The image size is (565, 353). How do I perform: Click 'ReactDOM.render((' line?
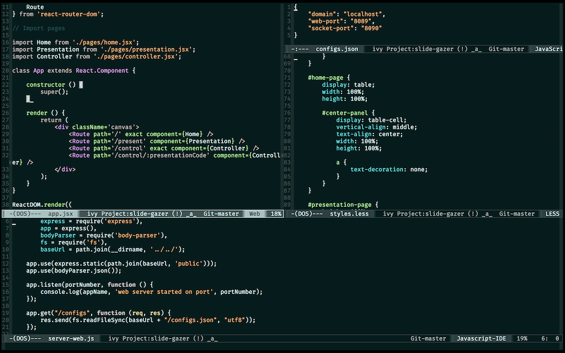point(42,205)
